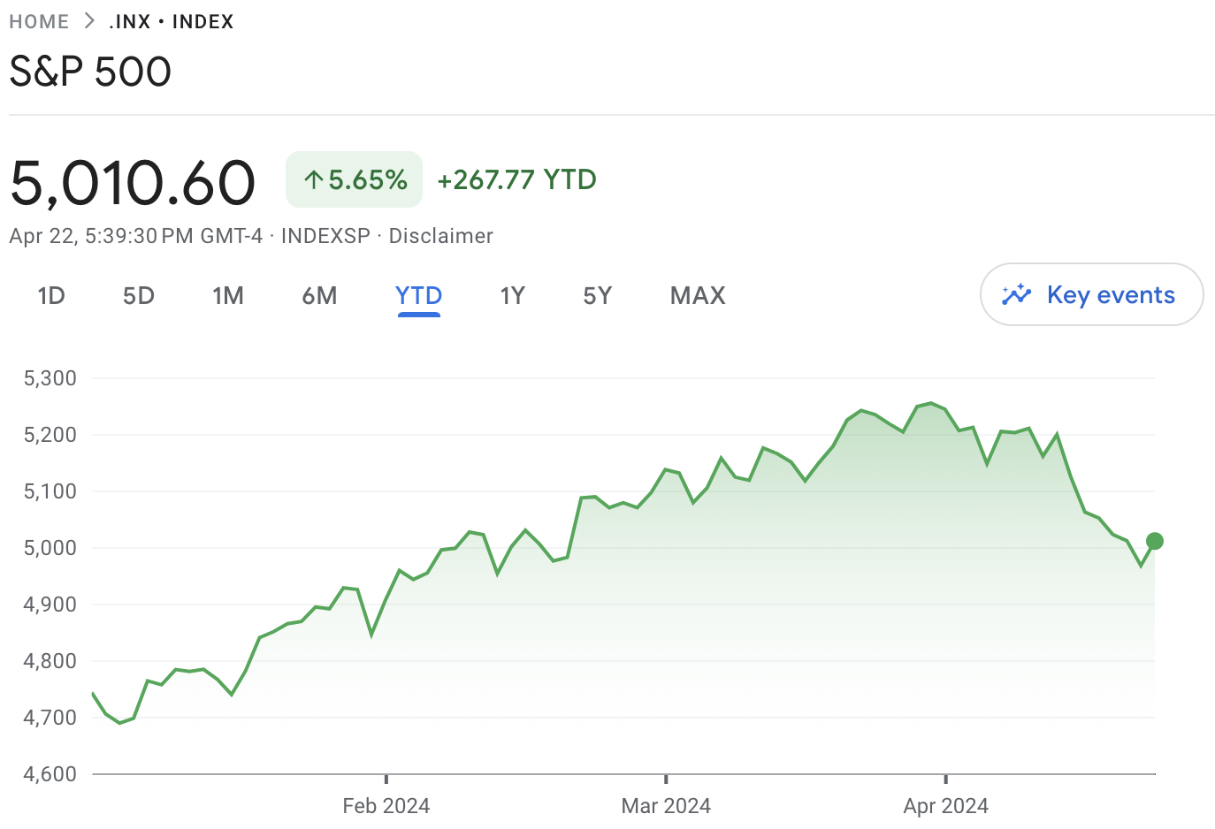
Task: Click the +267.77 YTD change text
Action: tap(516, 180)
